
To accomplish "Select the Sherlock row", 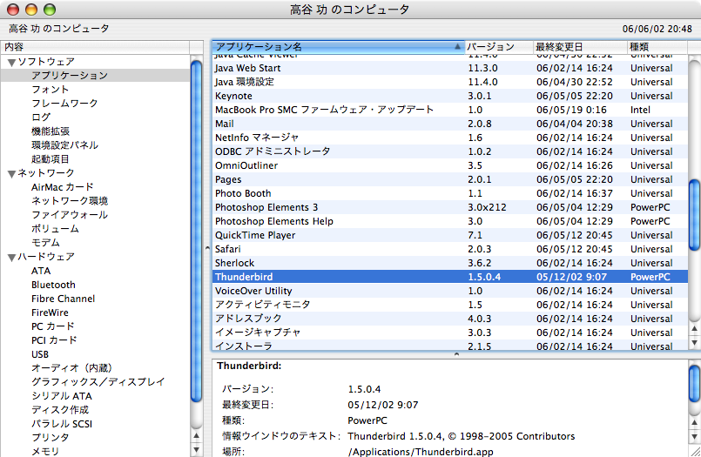I will 449,263.
